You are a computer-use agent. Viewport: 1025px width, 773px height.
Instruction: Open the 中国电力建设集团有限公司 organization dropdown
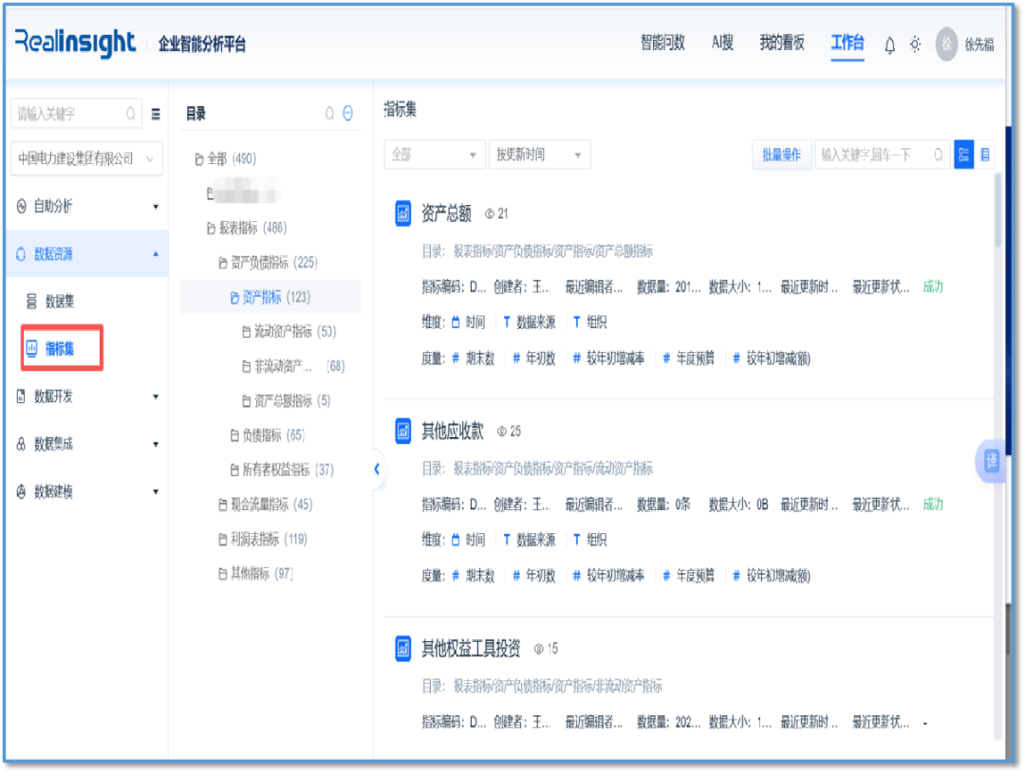(x=86, y=158)
